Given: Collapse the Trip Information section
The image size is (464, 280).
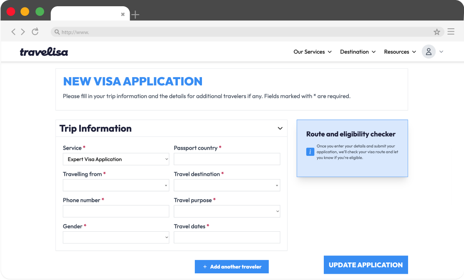Looking at the screenshot, I should pyautogui.click(x=280, y=128).
